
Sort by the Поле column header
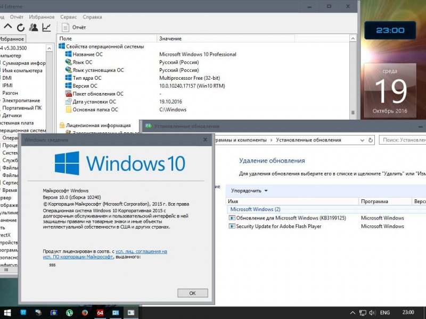(x=107, y=38)
